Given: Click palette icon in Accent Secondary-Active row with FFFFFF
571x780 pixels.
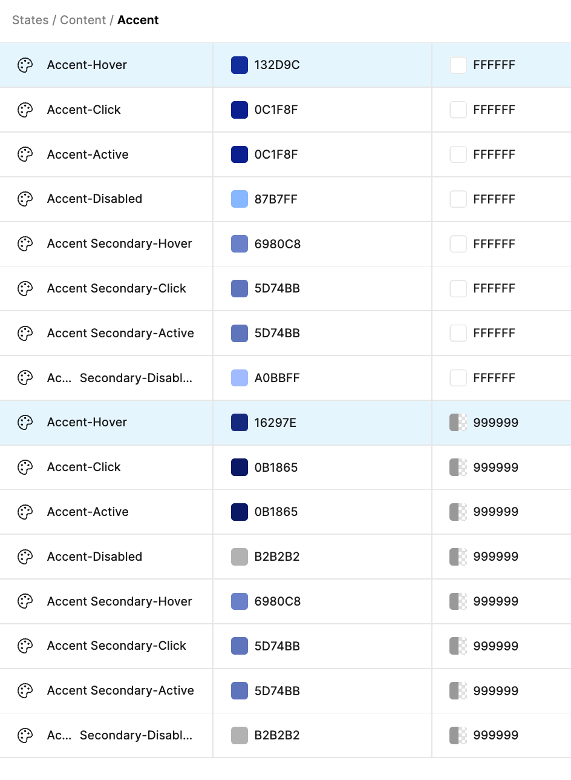Looking at the screenshot, I should click(x=25, y=333).
